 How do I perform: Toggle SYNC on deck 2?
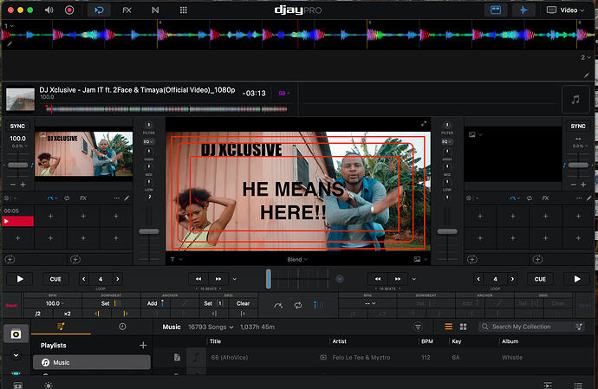click(x=578, y=126)
